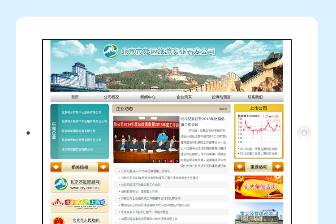
Task: Click left arrow icon on 重要活动 header
Action: pos(240,167)
